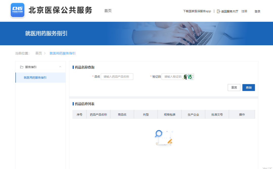Open the 首页 menu item
This screenshot has width=273, height=169.
tap(108, 11)
